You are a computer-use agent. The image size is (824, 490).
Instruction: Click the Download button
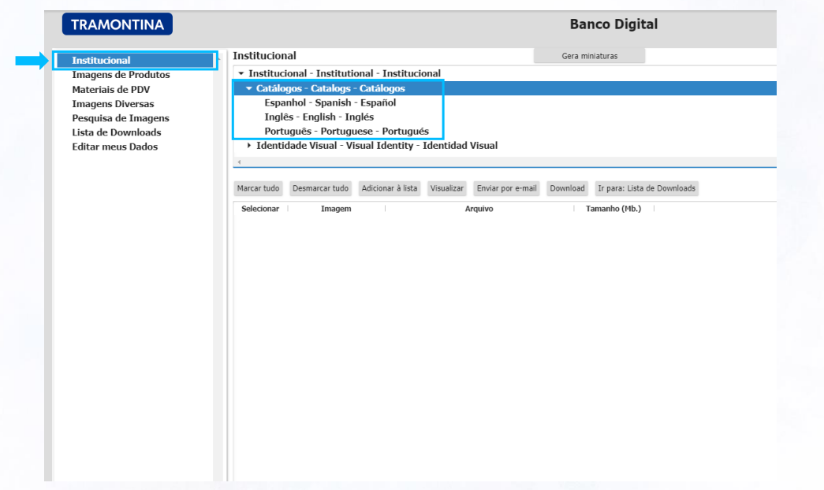tap(567, 188)
